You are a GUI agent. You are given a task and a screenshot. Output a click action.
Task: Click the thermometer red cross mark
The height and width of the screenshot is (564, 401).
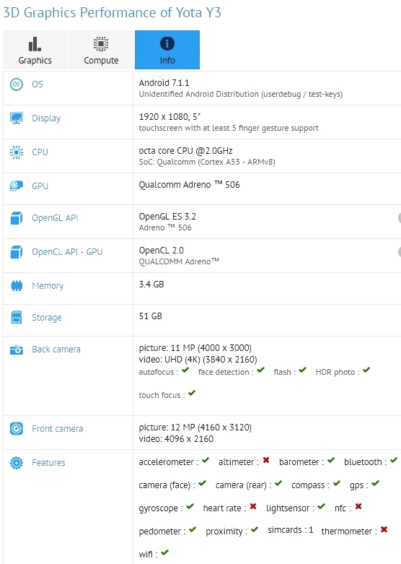point(384,529)
